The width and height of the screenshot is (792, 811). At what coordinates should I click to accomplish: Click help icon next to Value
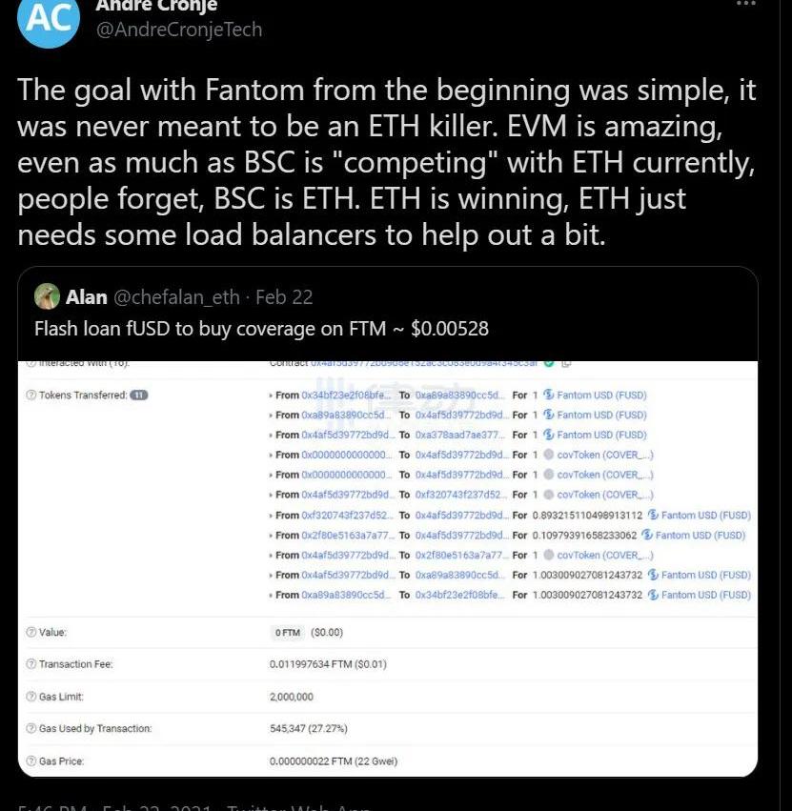31,632
